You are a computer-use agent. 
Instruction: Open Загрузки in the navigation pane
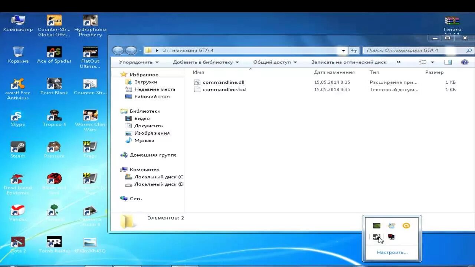pyautogui.click(x=145, y=82)
